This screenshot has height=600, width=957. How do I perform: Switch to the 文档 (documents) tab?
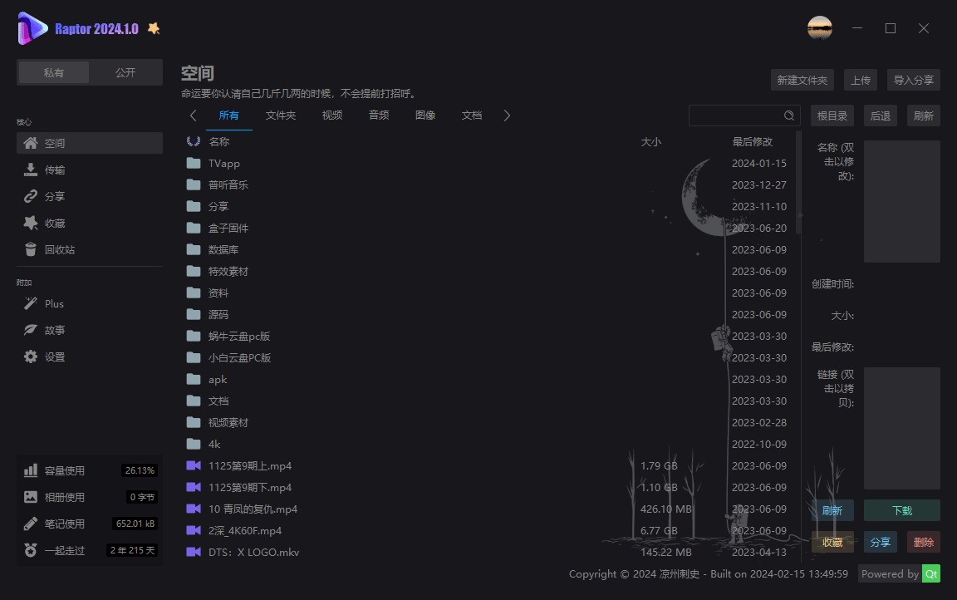(x=471, y=116)
